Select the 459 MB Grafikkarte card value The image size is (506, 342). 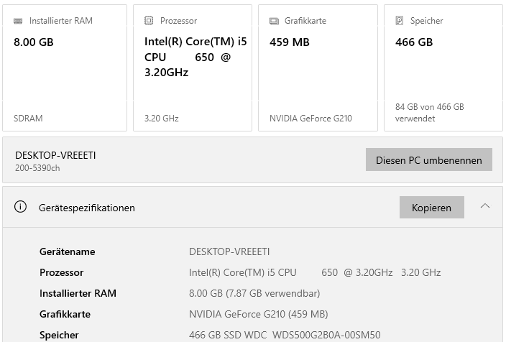[290, 42]
